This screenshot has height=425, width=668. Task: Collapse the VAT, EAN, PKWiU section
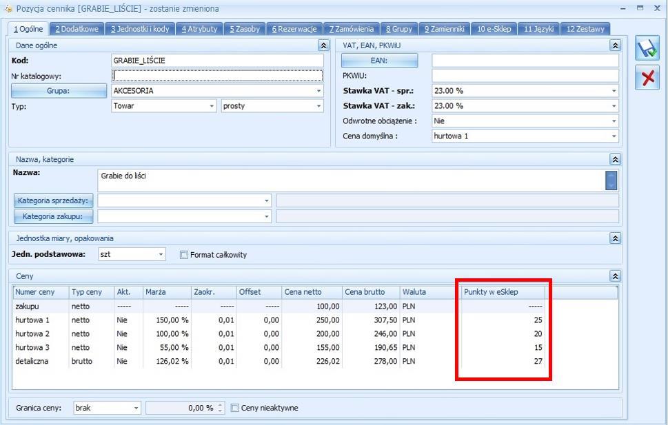pos(615,45)
